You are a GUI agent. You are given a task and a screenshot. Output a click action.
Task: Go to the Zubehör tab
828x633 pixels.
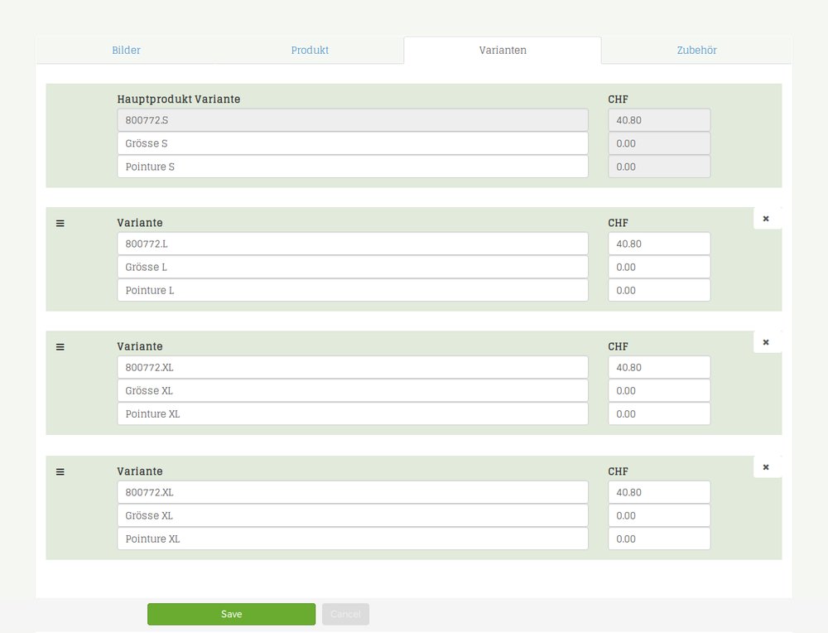(x=696, y=51)
